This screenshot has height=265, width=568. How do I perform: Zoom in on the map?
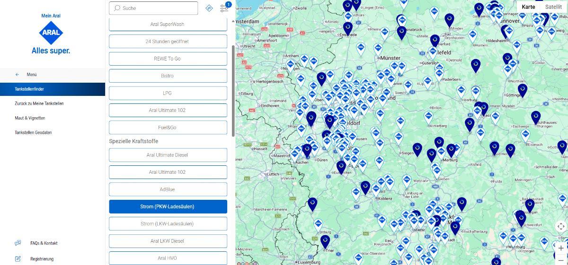(x=561, y=248)
